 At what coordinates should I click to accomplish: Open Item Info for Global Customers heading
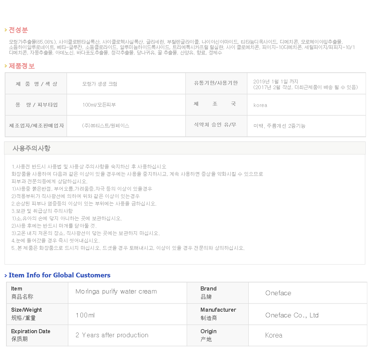pyautogui.click(x=60, y=275)
